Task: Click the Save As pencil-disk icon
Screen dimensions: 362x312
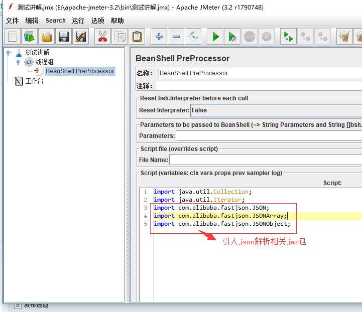Action: coord(80,37)
